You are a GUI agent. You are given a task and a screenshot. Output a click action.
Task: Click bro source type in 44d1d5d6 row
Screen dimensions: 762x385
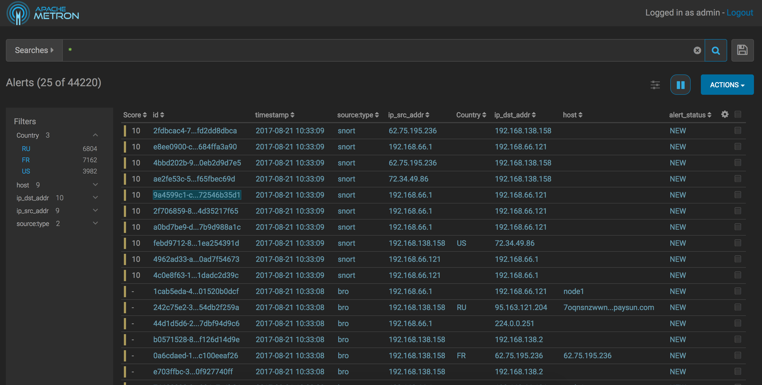[x=343, y=323]
